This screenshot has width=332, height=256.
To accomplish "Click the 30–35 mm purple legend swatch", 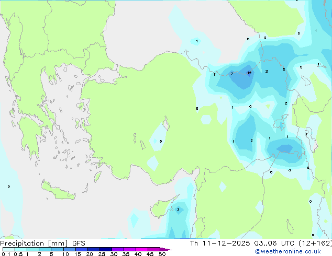I will click(117, 249).
